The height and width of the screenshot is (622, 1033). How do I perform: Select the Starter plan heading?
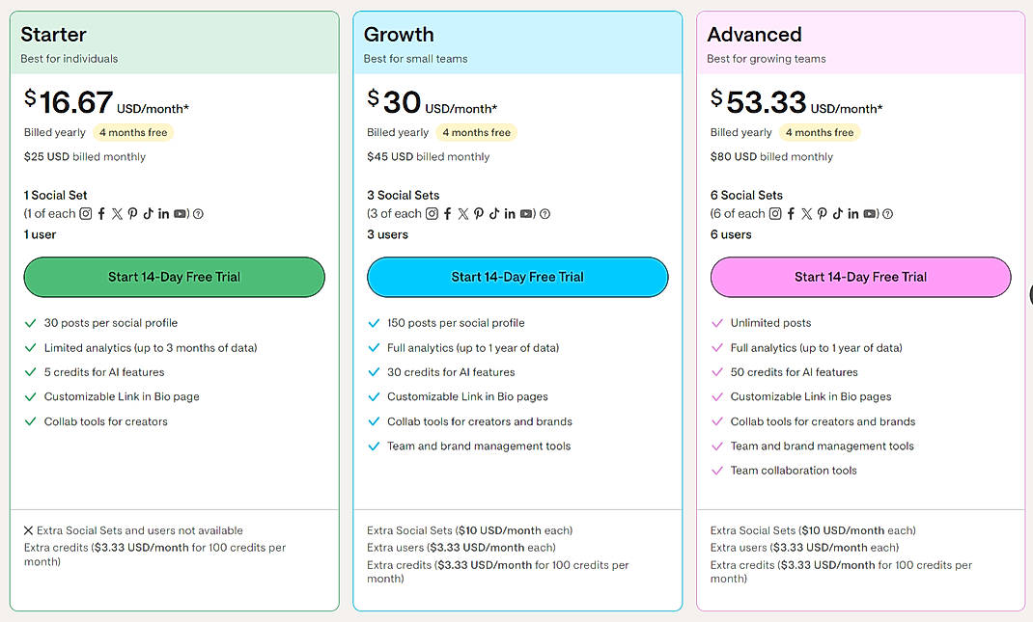pyautogui.click(x=54, y=35)
